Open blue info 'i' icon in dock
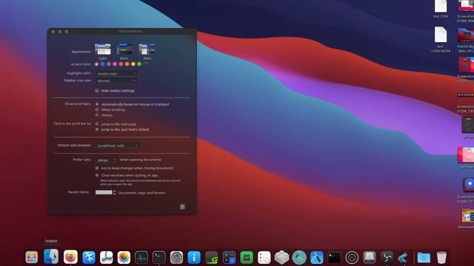Image resolution: width=474 pixels, height=266 pixels. coord(194,257)
